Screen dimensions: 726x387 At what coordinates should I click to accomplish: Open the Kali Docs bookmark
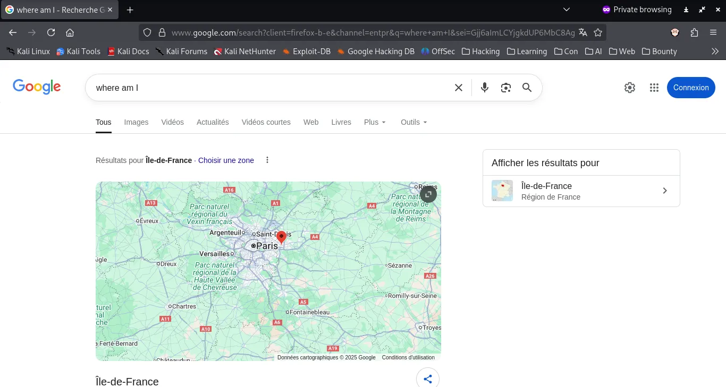coord(128,51)
